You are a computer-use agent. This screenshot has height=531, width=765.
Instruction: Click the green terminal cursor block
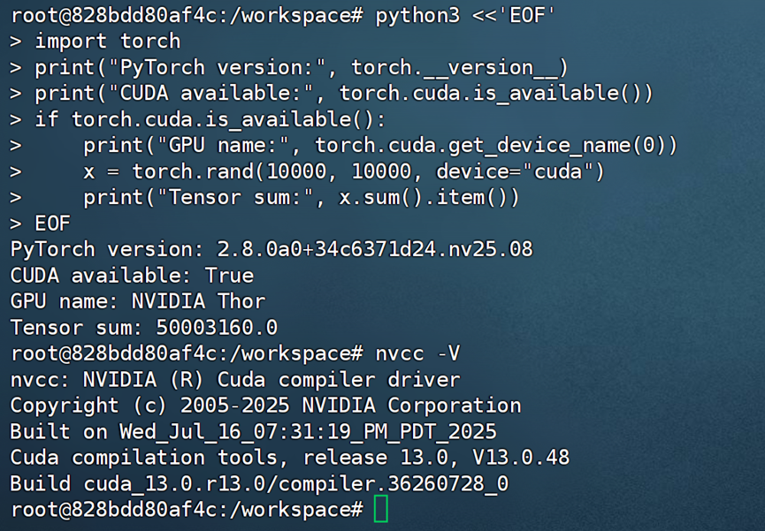pos(381,509)
